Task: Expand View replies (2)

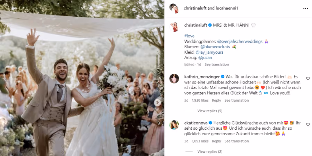Action: coord(210,151)
